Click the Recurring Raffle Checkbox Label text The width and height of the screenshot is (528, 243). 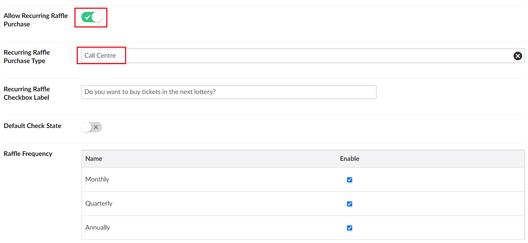(27, 93)
